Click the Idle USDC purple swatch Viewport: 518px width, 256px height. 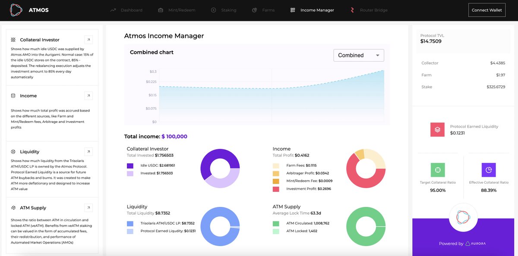[130, 165]
